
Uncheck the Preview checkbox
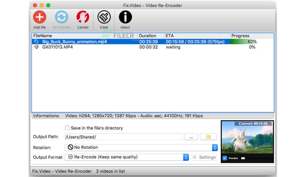coord(225,158)
